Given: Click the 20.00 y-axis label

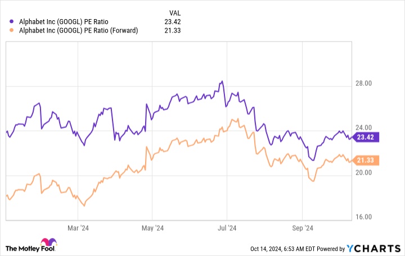Looking at the screenshot, I should (x=364, y=172).
